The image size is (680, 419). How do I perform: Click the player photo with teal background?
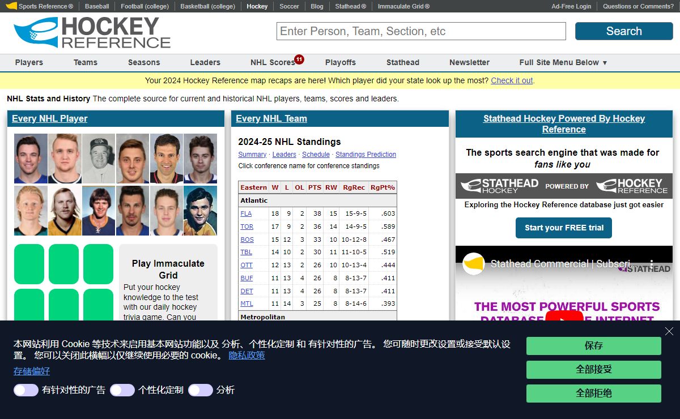[200, 211]
